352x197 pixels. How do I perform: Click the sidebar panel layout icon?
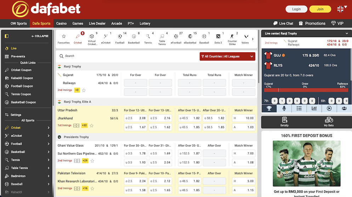pyautogui.click(x=6, y=36)
